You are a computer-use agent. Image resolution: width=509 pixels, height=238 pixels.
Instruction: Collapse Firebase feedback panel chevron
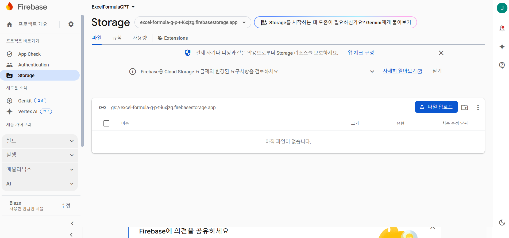click(433, 228)
